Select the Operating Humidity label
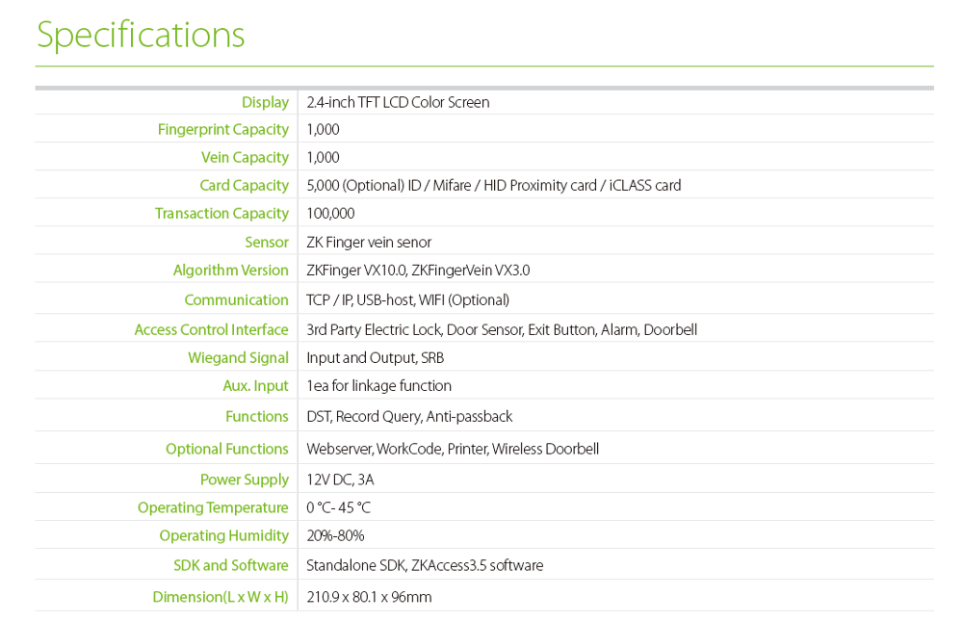The image size is (963, 622). [223, 536]
